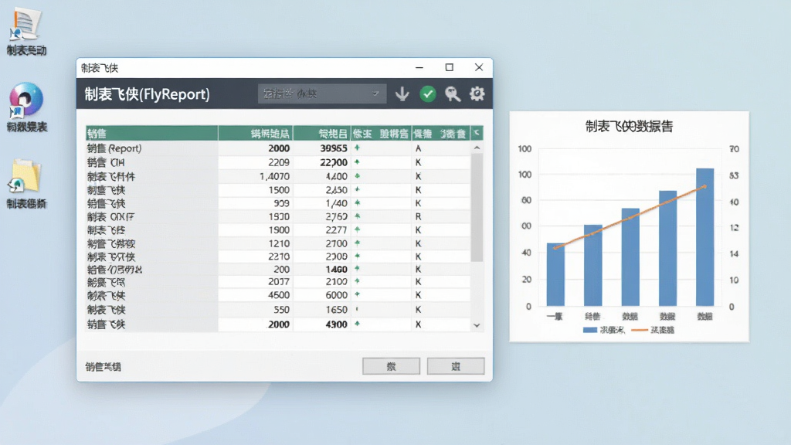Click the magnifier search icon in FlyReport toolbar
The image size is (791, 445).
click(453, 93)
